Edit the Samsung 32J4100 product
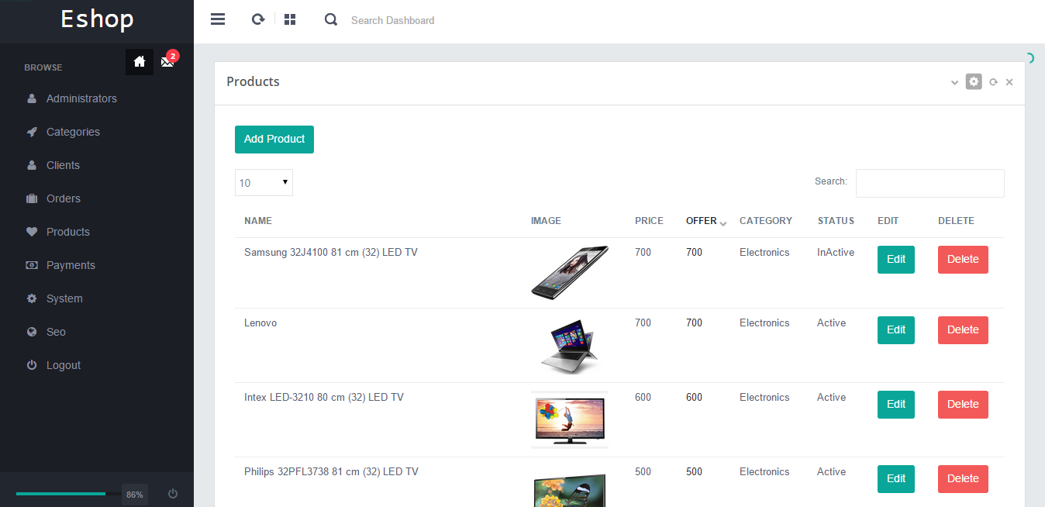 pyautogui.click(x=896, y=260)
